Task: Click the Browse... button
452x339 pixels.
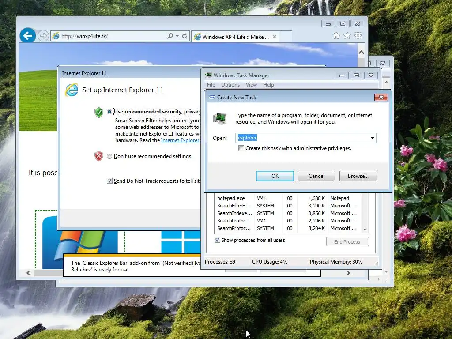Action: [x=358, y=176]
